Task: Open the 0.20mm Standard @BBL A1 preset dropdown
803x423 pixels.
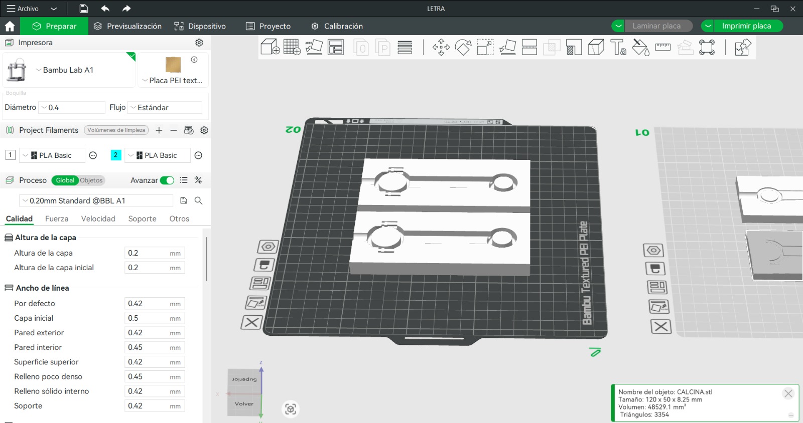Action: (96, 200)
